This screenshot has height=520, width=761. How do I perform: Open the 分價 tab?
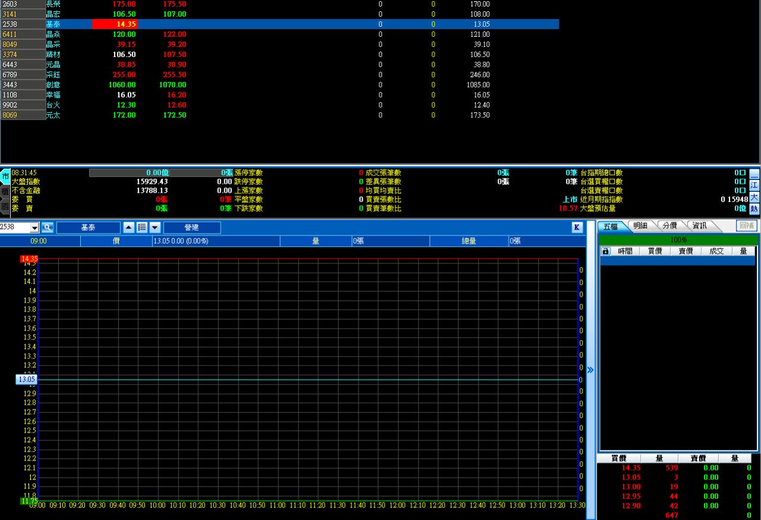669,226
